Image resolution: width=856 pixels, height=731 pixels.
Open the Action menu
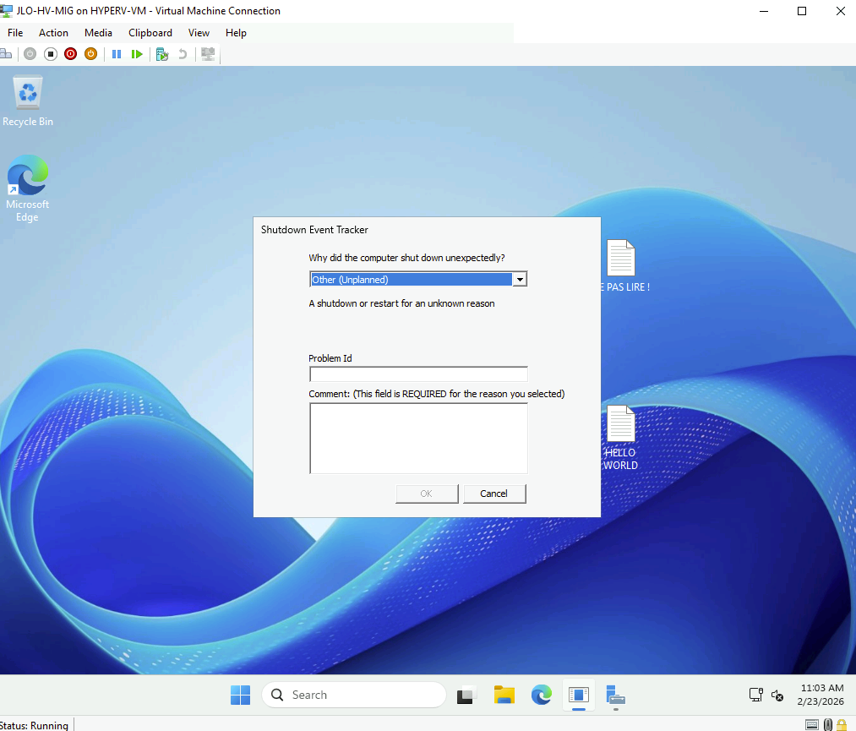(53, 33)
